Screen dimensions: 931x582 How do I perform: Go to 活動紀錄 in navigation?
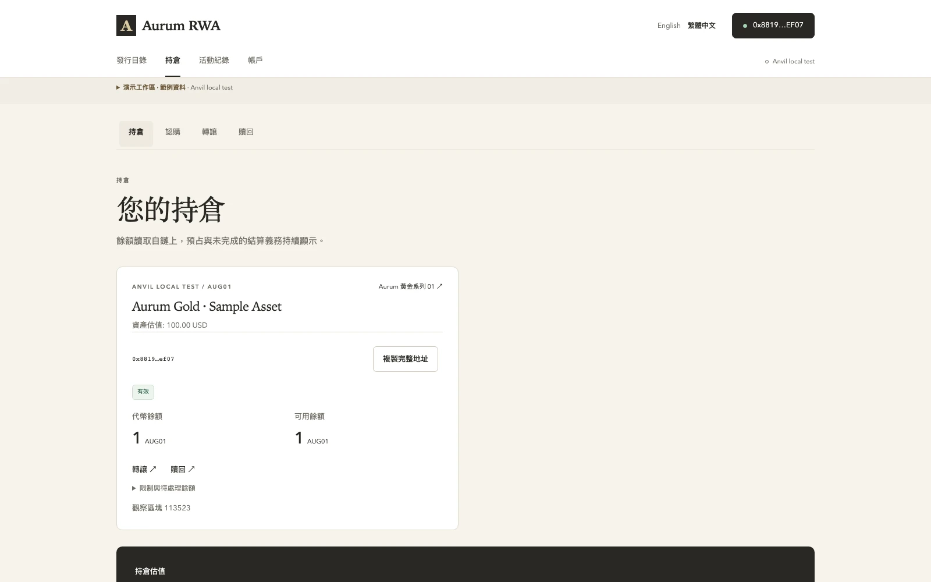(x=214, y=61)
